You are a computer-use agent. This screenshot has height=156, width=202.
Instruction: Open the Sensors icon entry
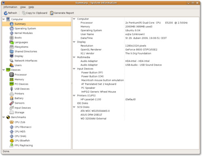point(12,103)
